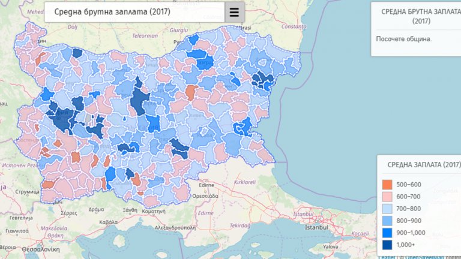Image resolution: width=461 pixels, height=259 pixels.
Task: Open the hamburger menu button
Action: click(234, 12)
